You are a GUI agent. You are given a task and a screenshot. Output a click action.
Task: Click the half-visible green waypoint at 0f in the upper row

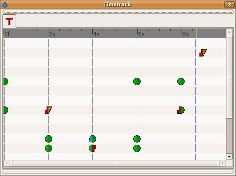pyautogui.click(x=6, y=81)
